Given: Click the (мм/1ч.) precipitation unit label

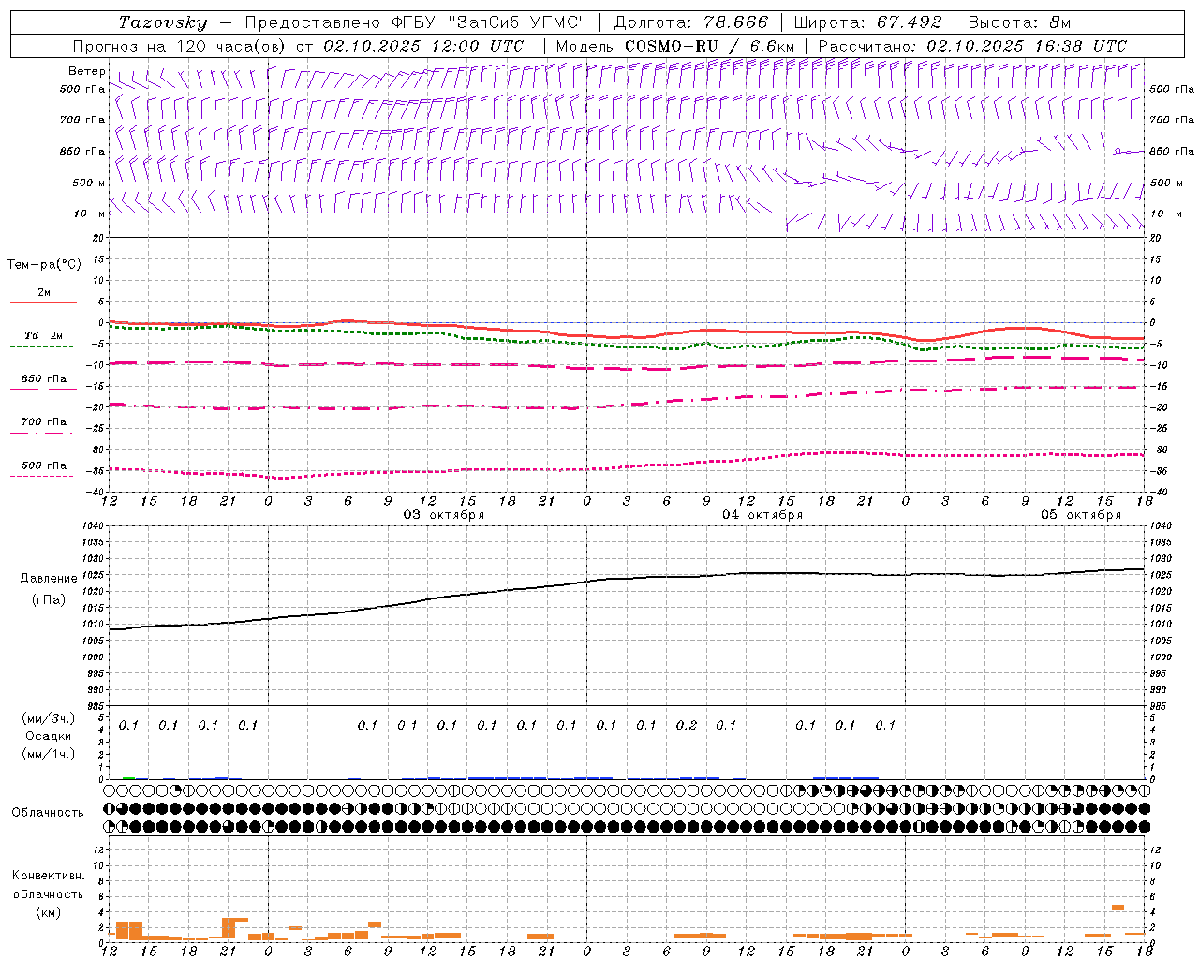Looking at the screenshot, I should (49, 754).
